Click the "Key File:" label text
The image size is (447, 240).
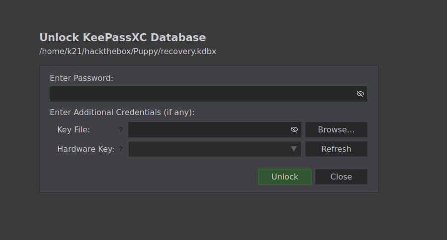tap(74, 130)
